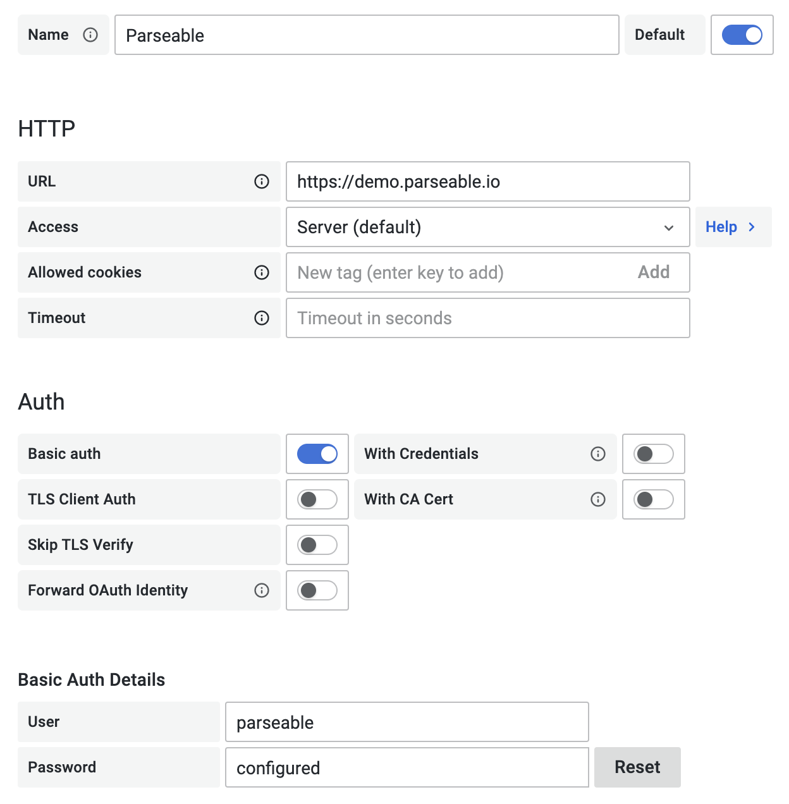This screenshot has height=804, width=789.
Task: Click the Reset password button
Action: 637,767
